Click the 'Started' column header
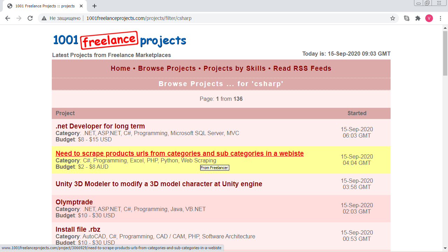The image size is (448, 252). pos(357,113)
